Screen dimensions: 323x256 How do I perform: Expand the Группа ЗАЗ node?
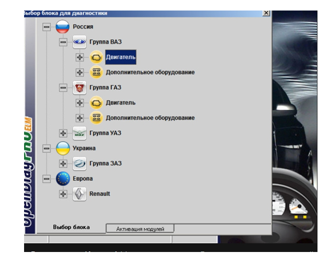[x=63, y=164]
